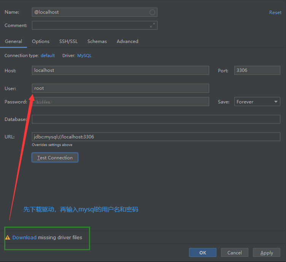Click the warning triangle icon beside Download
The width and height of the screenshot is (286, 262).
coord(8,238)
